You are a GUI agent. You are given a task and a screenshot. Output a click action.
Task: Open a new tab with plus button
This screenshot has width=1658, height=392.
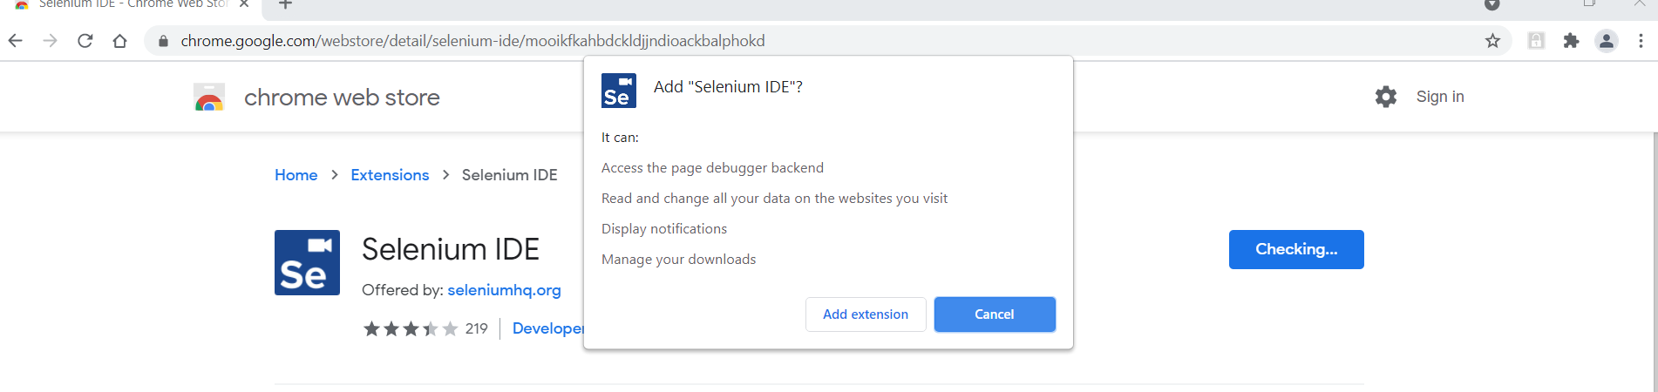tap(285, 5)
